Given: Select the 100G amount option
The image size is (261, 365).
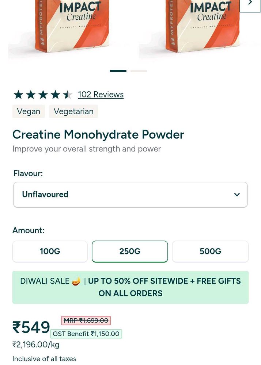Looking at the screenshot, I should coord(50,251).
